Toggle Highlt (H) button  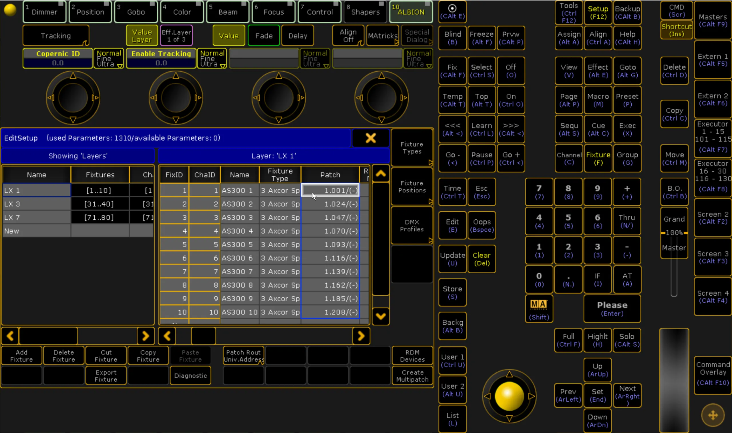tap(598, 340)
